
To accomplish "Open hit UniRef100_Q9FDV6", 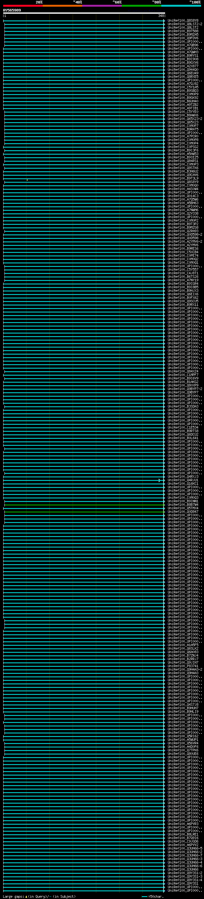I will click(183, 38).
